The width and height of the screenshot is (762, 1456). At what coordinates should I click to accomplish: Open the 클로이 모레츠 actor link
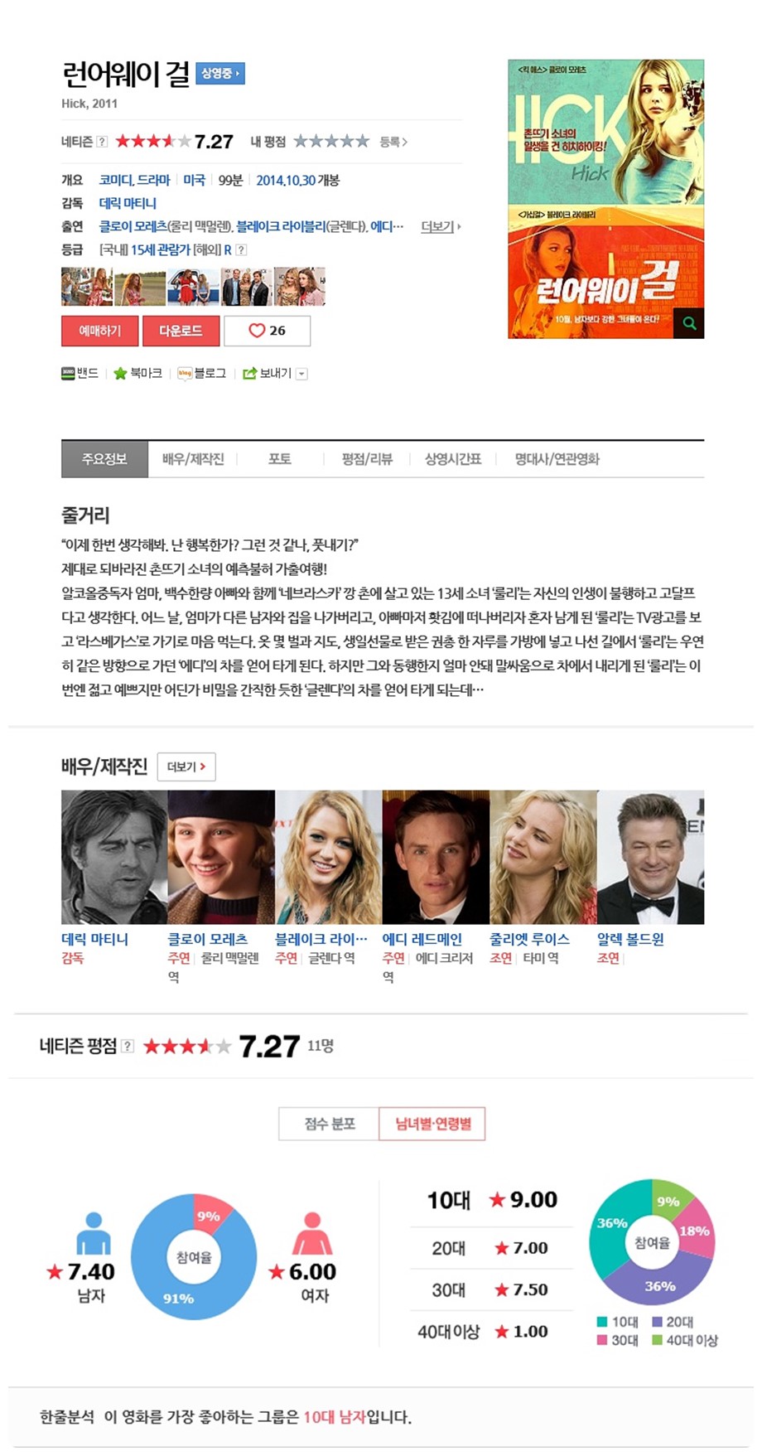click(208, 939)
